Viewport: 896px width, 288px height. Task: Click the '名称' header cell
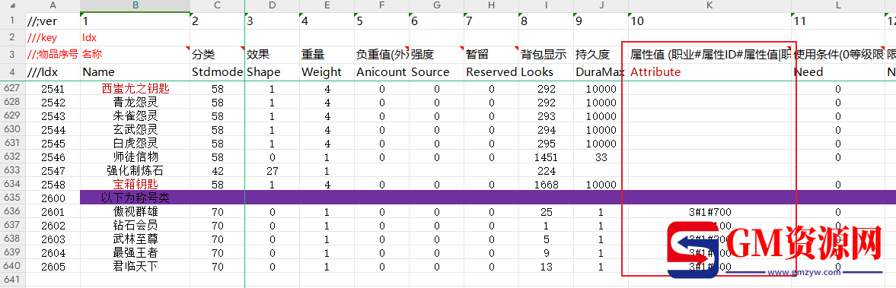pyautogui.click(x=136, y=55)
